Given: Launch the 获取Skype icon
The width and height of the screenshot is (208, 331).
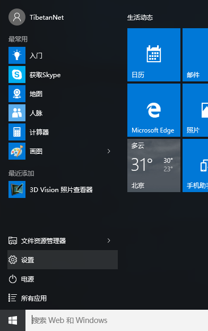Looking at the screenshot, I should point(17,75).
